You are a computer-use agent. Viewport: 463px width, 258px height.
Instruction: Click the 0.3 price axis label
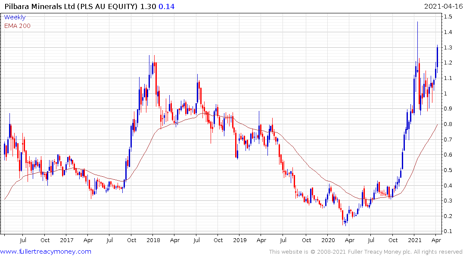[448, 200]
